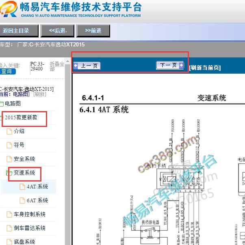Image resolution: width=245 pixels, height=245 pixels.
Task: Open the 6AT 系统 tree item
Action: coord(37,200)
